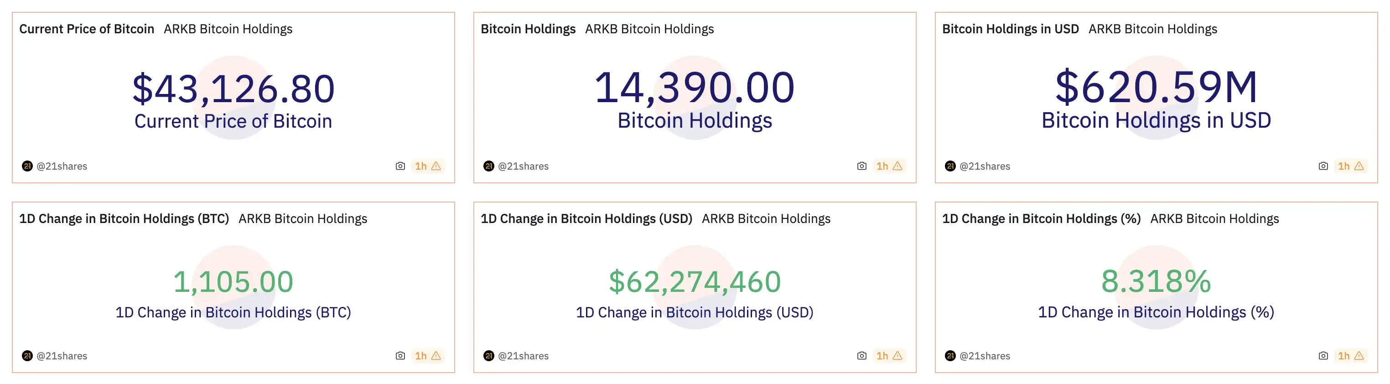Viewport: 1390px width, 384px height.
Task: Open @21shares profile on Bitcoin Holdings card
Action: pyautogui.click(x=523, y=166)
